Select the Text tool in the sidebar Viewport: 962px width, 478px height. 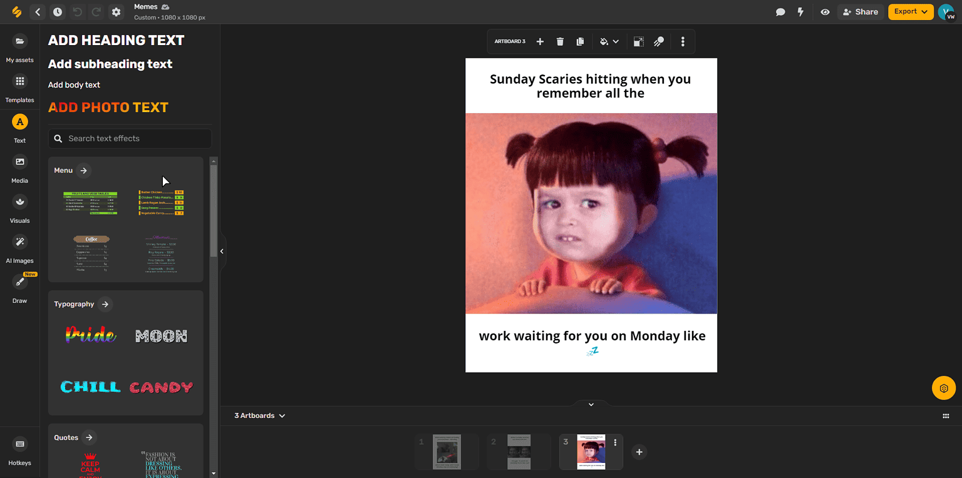(x=19, y=128)
